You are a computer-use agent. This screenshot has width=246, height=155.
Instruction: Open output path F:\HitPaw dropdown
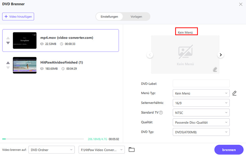pyautogui.click(x=102, y=150)
